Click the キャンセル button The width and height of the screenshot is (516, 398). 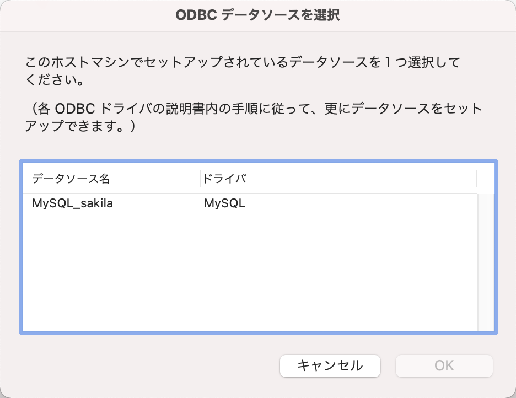(x=330, y=365)
